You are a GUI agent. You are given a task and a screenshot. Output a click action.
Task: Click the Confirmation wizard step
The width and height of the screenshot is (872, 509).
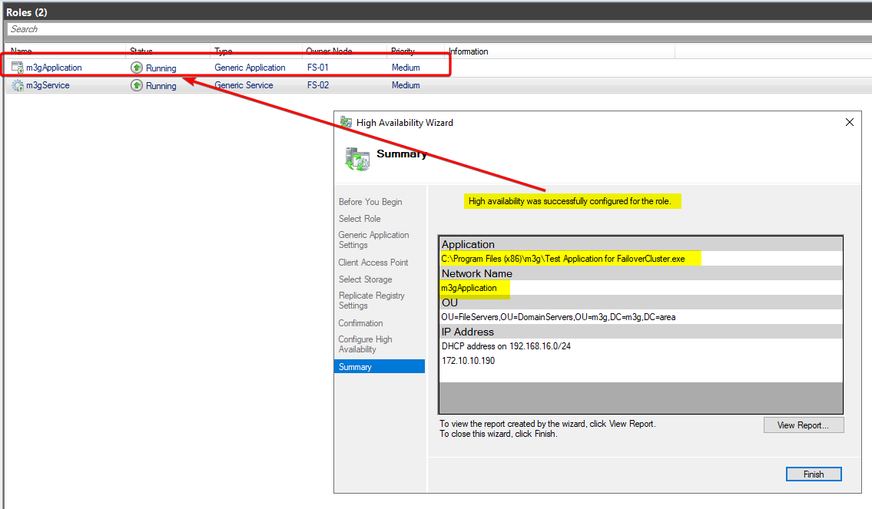[360, 323]
